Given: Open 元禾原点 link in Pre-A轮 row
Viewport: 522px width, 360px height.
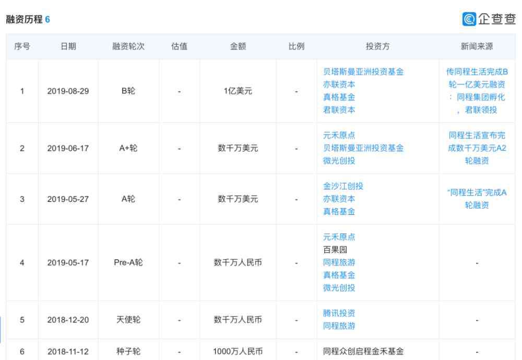Looking at the screenshot, I should [x=339, y=237].
